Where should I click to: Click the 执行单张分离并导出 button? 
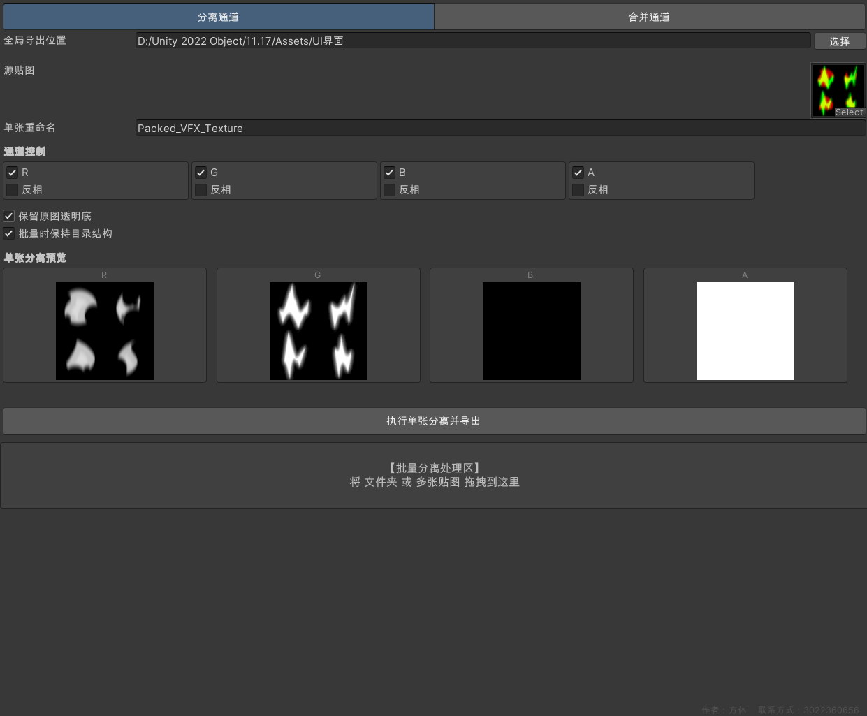434,421
